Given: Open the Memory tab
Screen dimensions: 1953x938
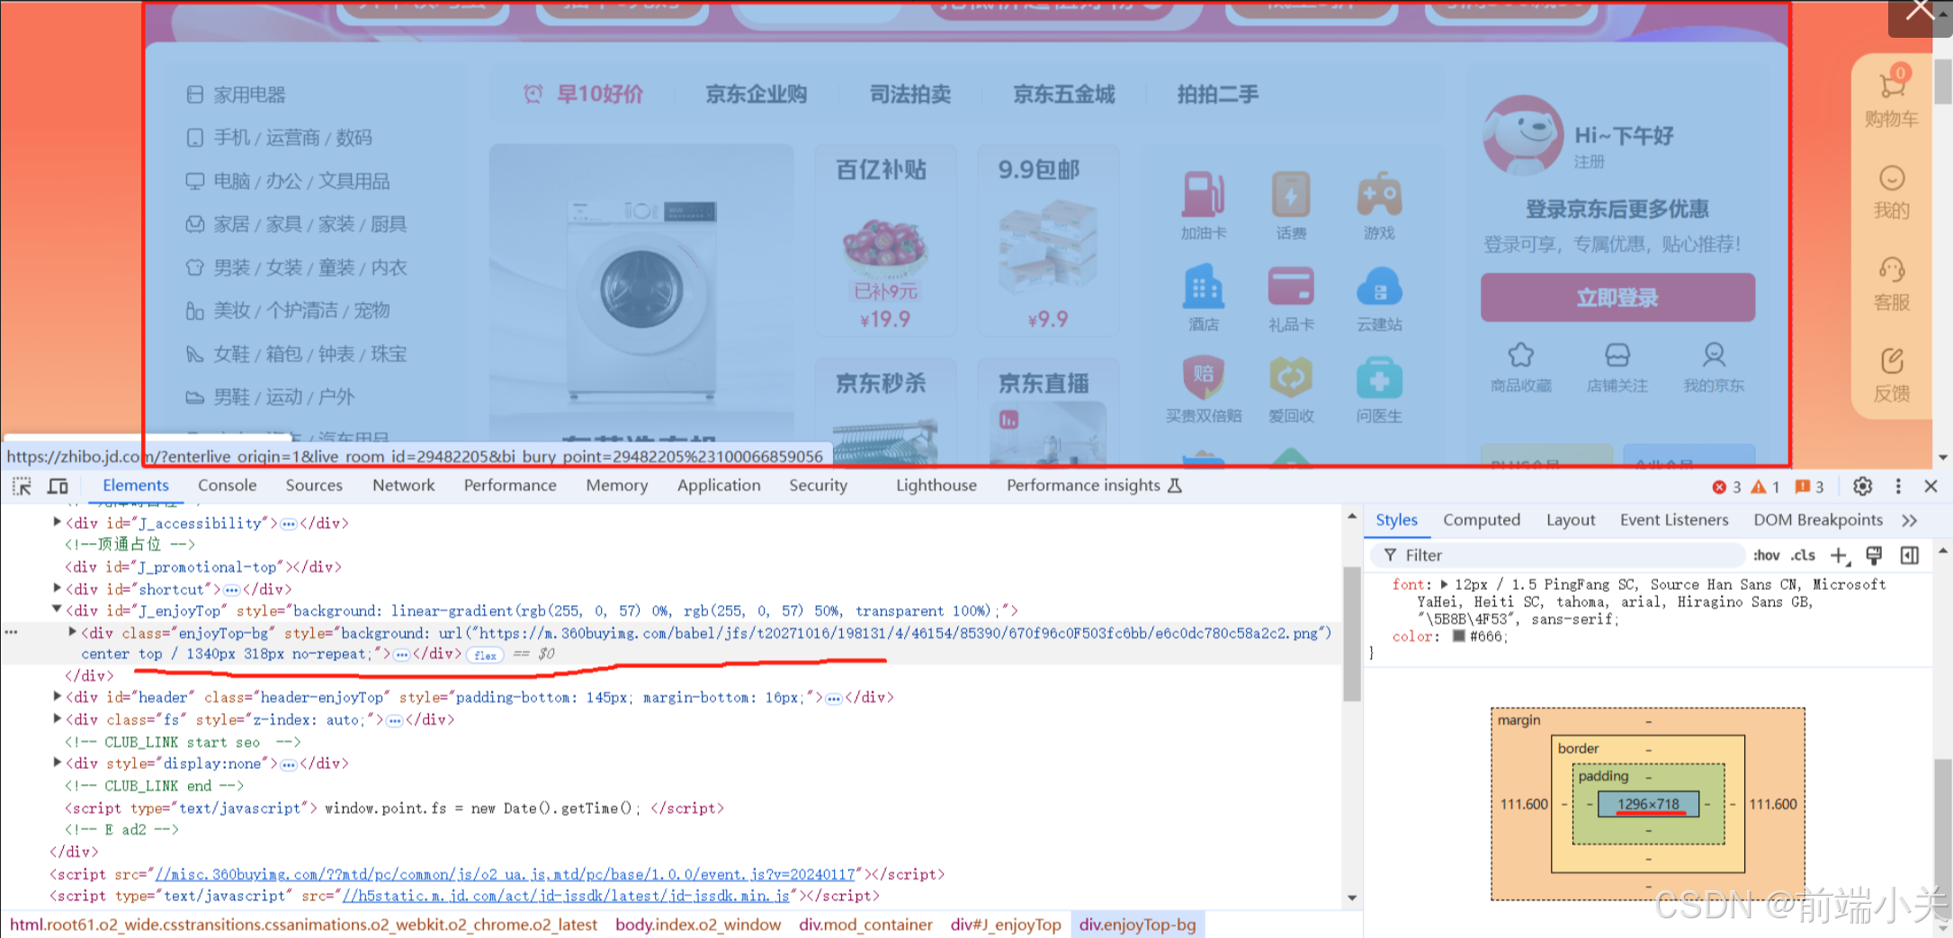Looking at the screenshot, I should [617, 486].
